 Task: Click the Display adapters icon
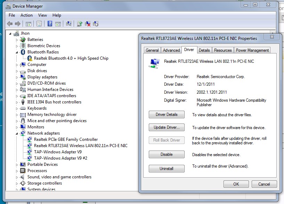(23, 77)
